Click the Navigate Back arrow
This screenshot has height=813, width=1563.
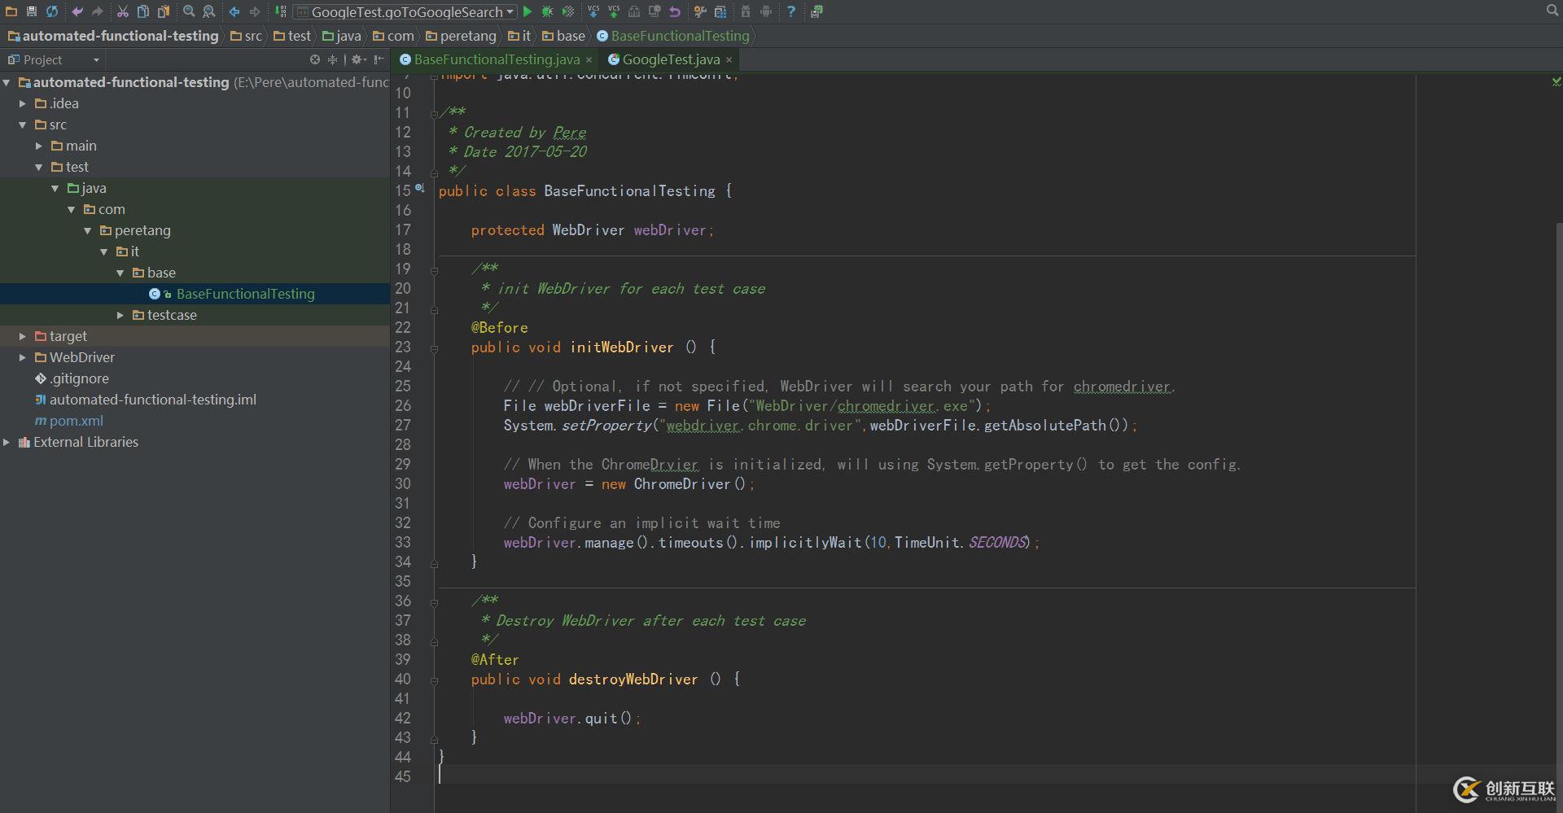234,11
